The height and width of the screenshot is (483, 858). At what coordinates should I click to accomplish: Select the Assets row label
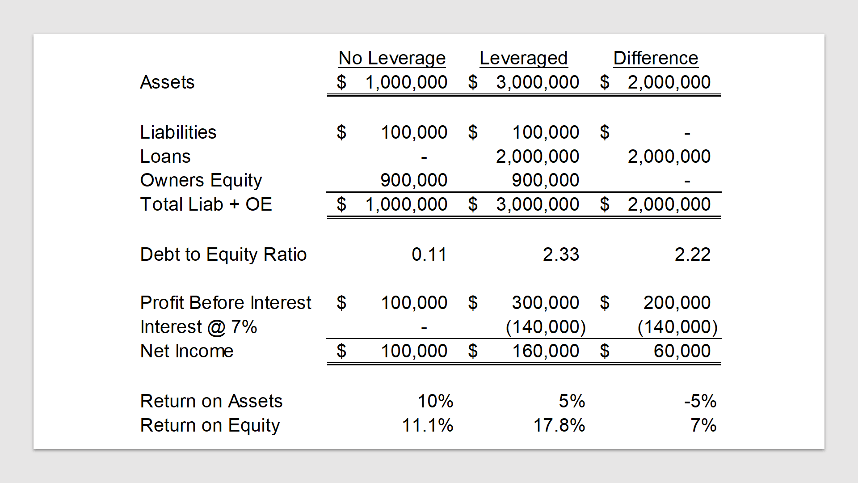coord(167,82)
